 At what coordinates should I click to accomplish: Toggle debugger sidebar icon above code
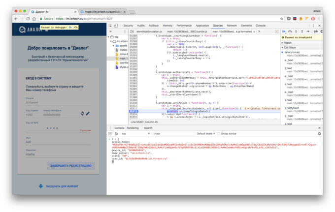coord(277,31)
